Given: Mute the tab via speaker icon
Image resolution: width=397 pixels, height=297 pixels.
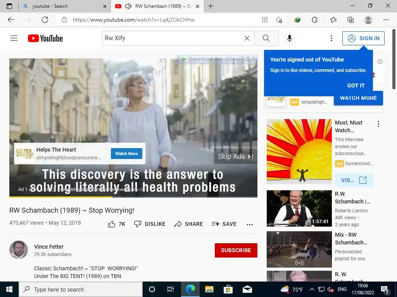Looking at the screenshot, I should [x=128, y=6].
